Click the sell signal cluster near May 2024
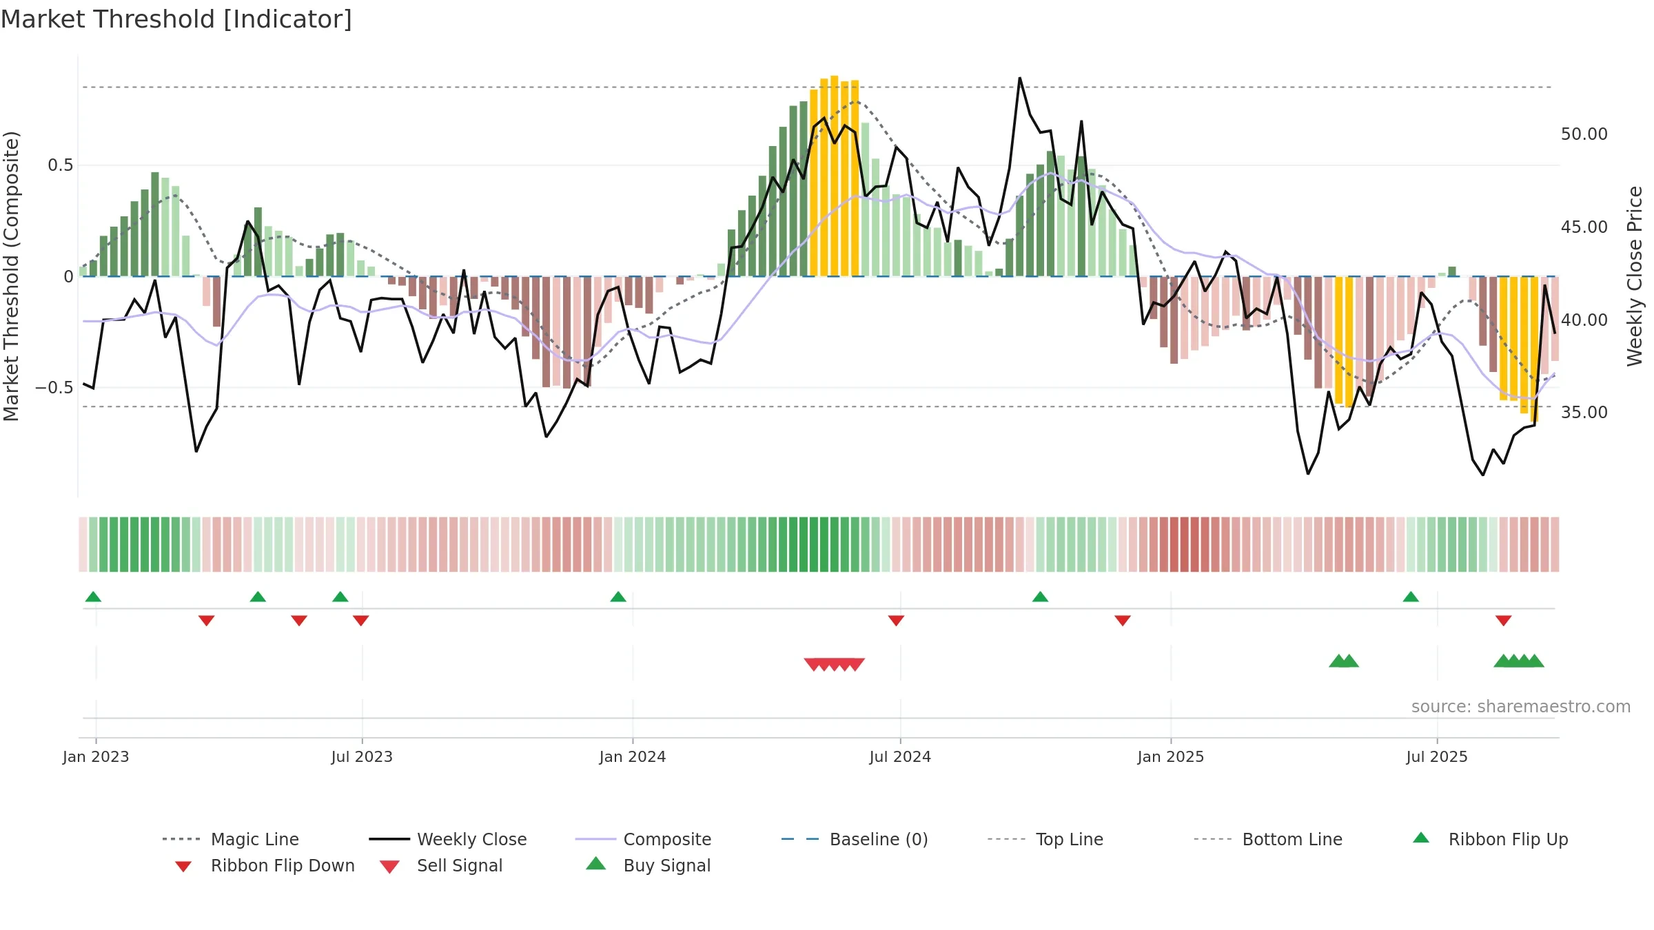This screenshot has height=930, width=1654. (834, 664)
